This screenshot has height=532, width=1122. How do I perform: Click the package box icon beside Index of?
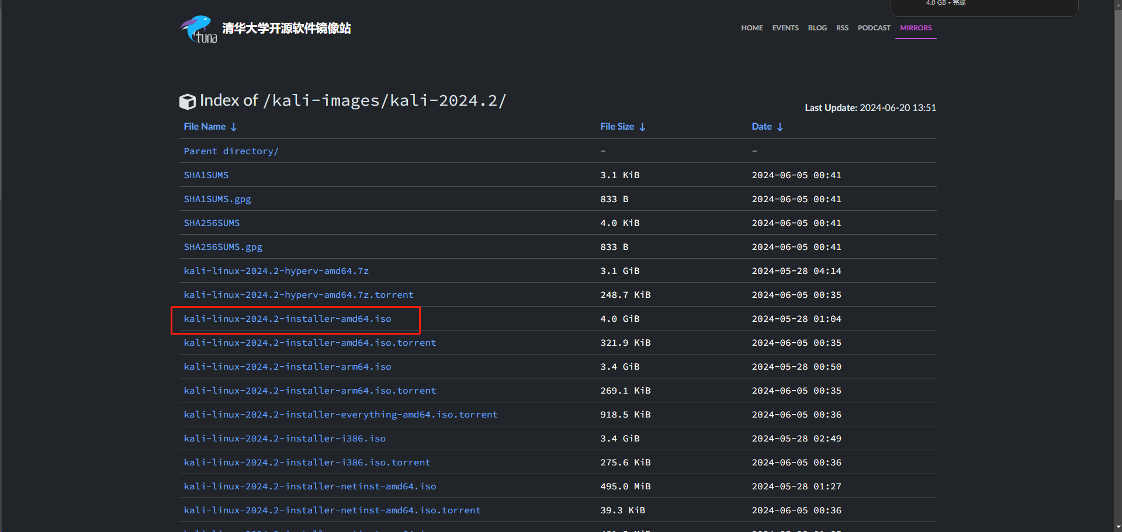point(188,102)
